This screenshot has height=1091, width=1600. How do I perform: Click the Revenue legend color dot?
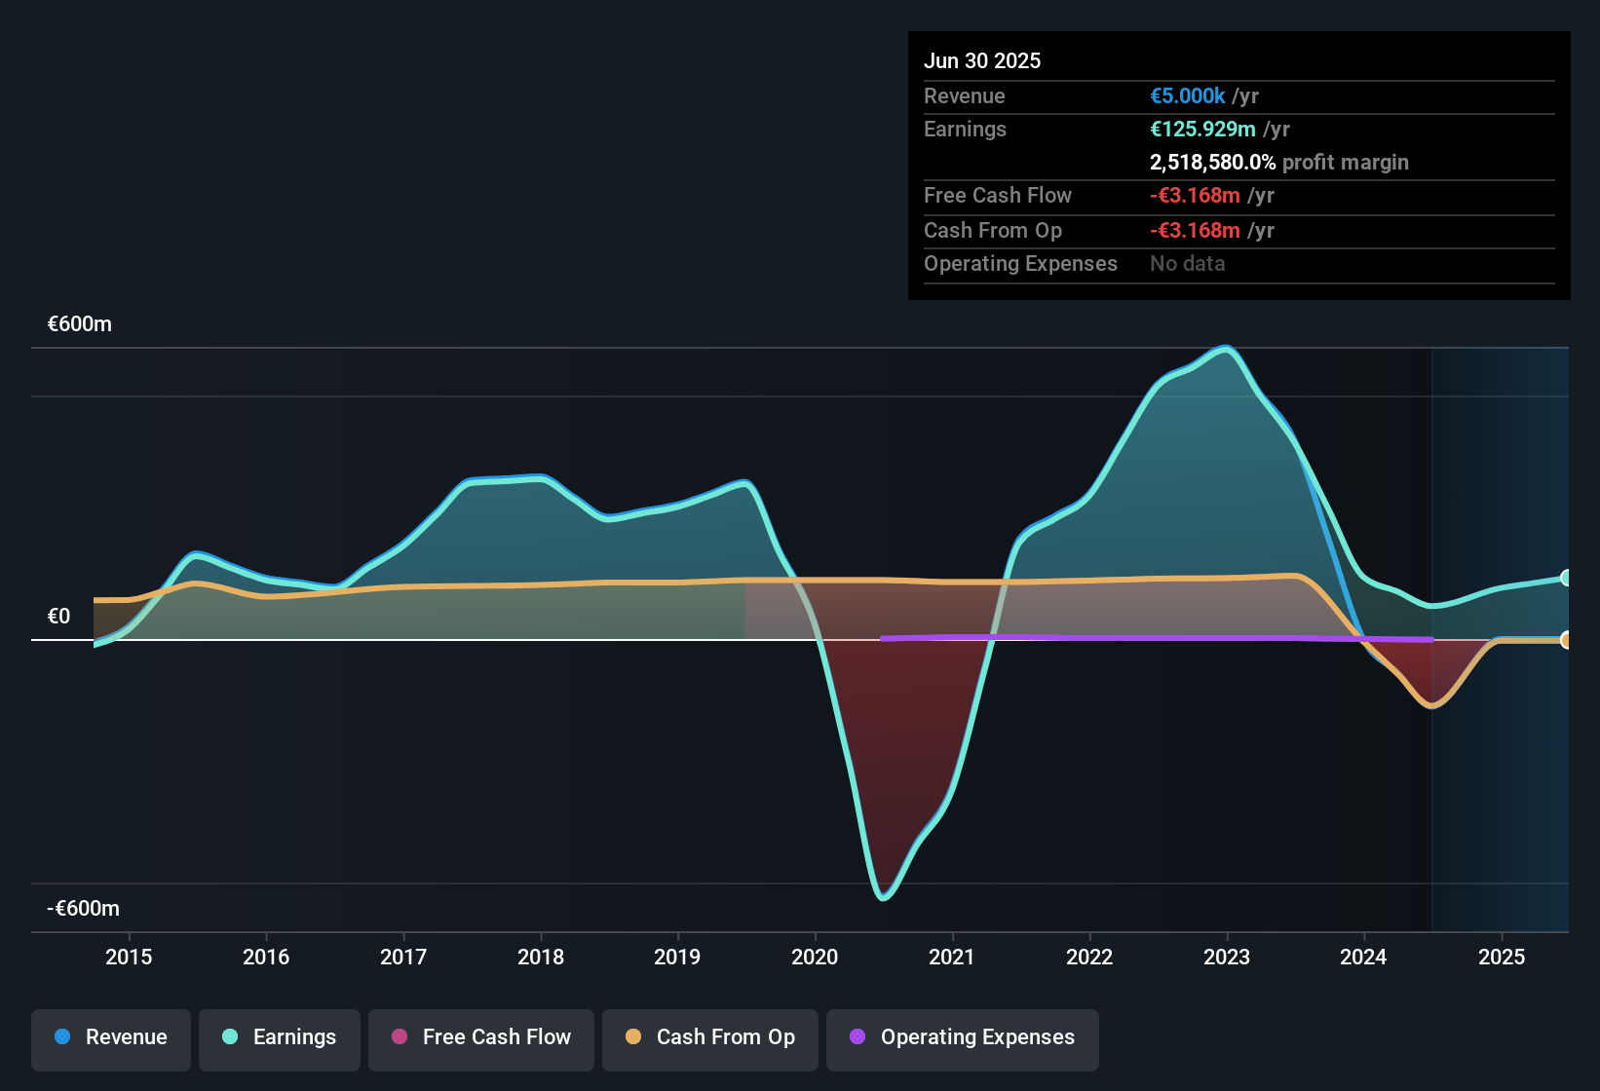pos(62,1037)
